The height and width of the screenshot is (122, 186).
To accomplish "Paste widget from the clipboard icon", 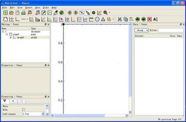I will click(x=132, y=19).
